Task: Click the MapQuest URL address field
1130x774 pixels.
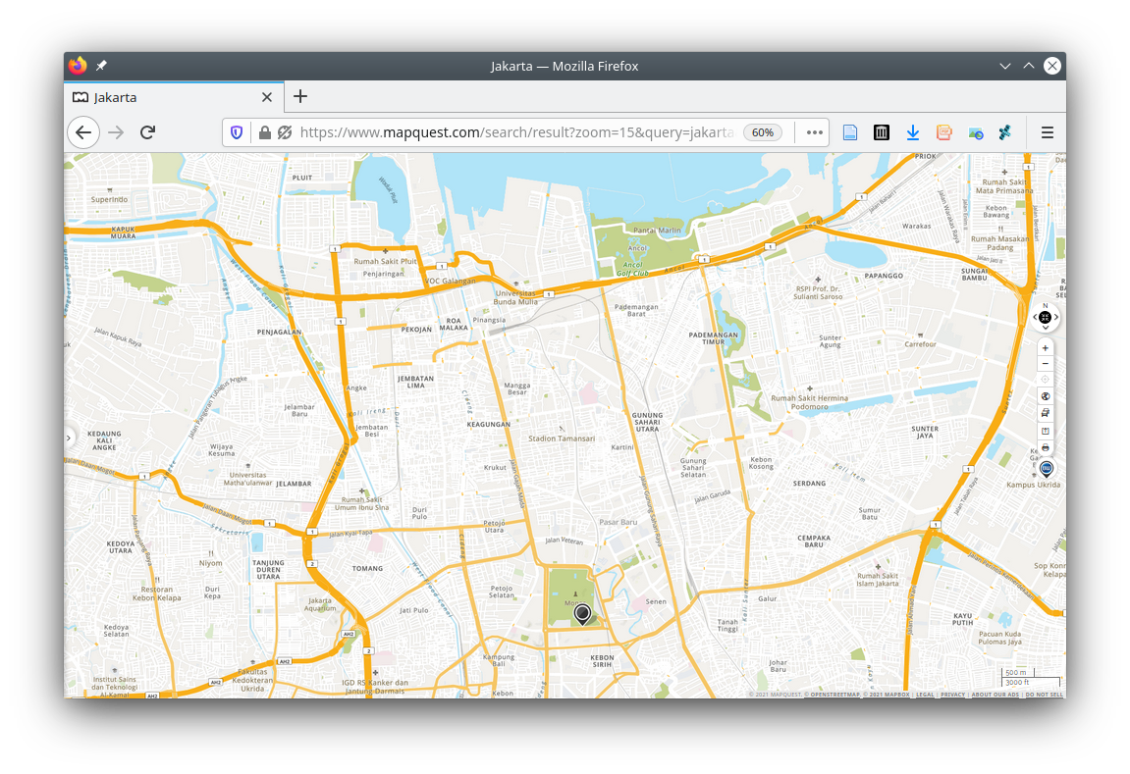Action: (515, 132)
